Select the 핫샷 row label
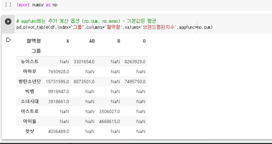The width and height of the screenshot is (272, 144). pos(30,131)
